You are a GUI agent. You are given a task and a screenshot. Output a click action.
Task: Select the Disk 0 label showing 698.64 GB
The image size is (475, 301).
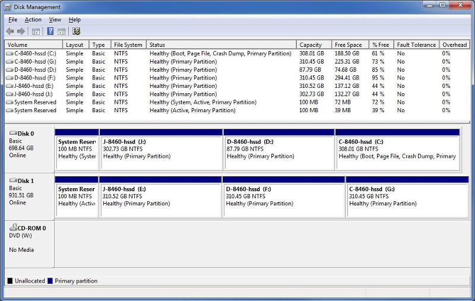tap(29, 150)
